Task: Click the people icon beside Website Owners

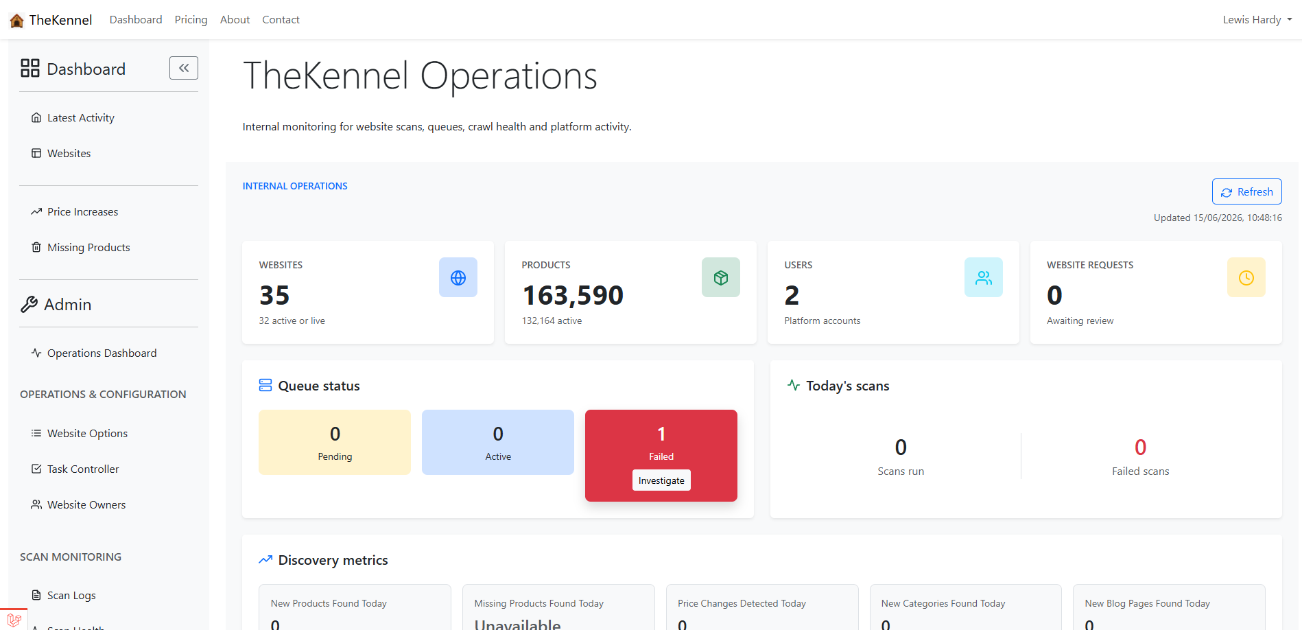Action: tap(36, 504)
